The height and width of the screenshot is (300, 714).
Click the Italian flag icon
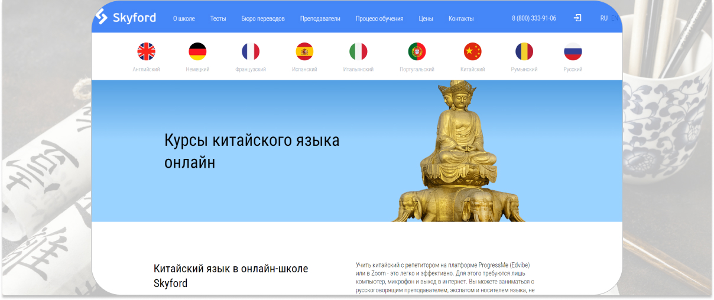tap(358, 52)
